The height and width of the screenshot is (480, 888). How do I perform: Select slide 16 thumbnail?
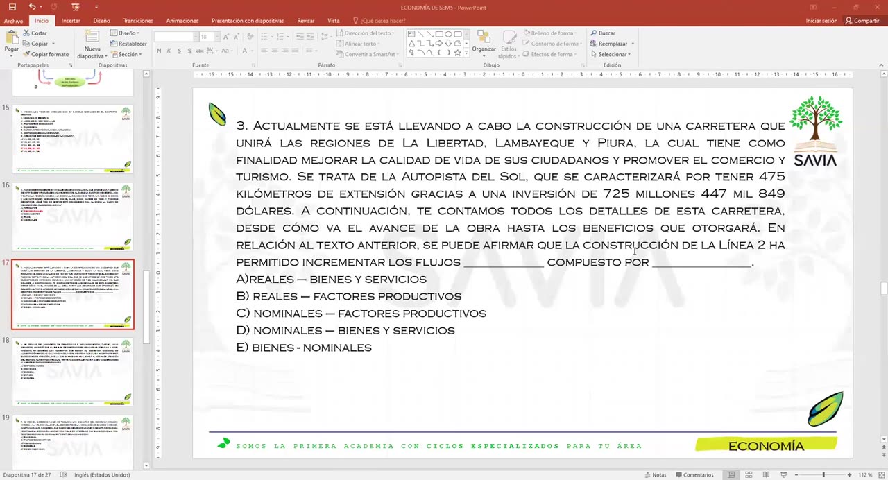[72, 216]
